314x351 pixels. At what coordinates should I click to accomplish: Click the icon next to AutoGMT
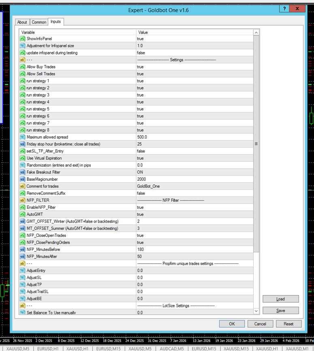tap(22, 214)
